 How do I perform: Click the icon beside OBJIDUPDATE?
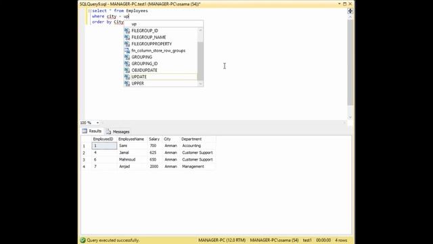point(127,70)
